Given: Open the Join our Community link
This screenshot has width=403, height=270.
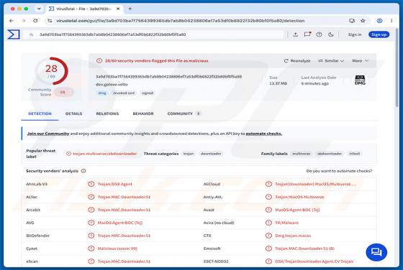Looking at the screenshot, I should tap(48, 134).
